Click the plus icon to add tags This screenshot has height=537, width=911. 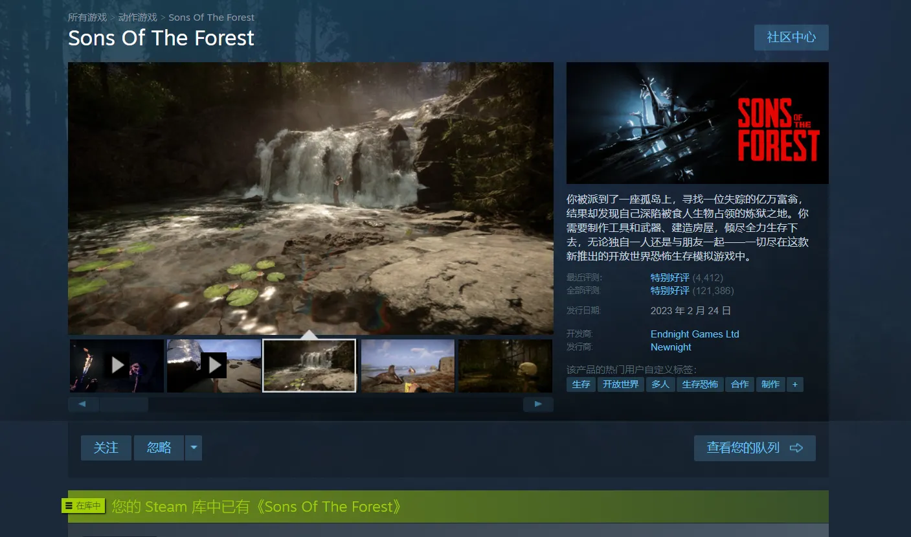[x=794, y=384]
